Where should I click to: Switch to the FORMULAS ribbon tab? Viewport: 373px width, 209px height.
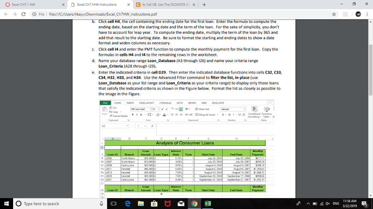tap(165, 103)
